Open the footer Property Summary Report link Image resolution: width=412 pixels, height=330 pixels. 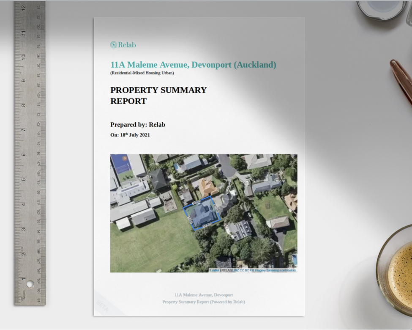click(205, 302)
